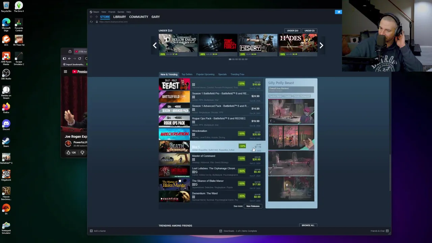Go to next Under $10 carousel slide

[x=321, y=45]
